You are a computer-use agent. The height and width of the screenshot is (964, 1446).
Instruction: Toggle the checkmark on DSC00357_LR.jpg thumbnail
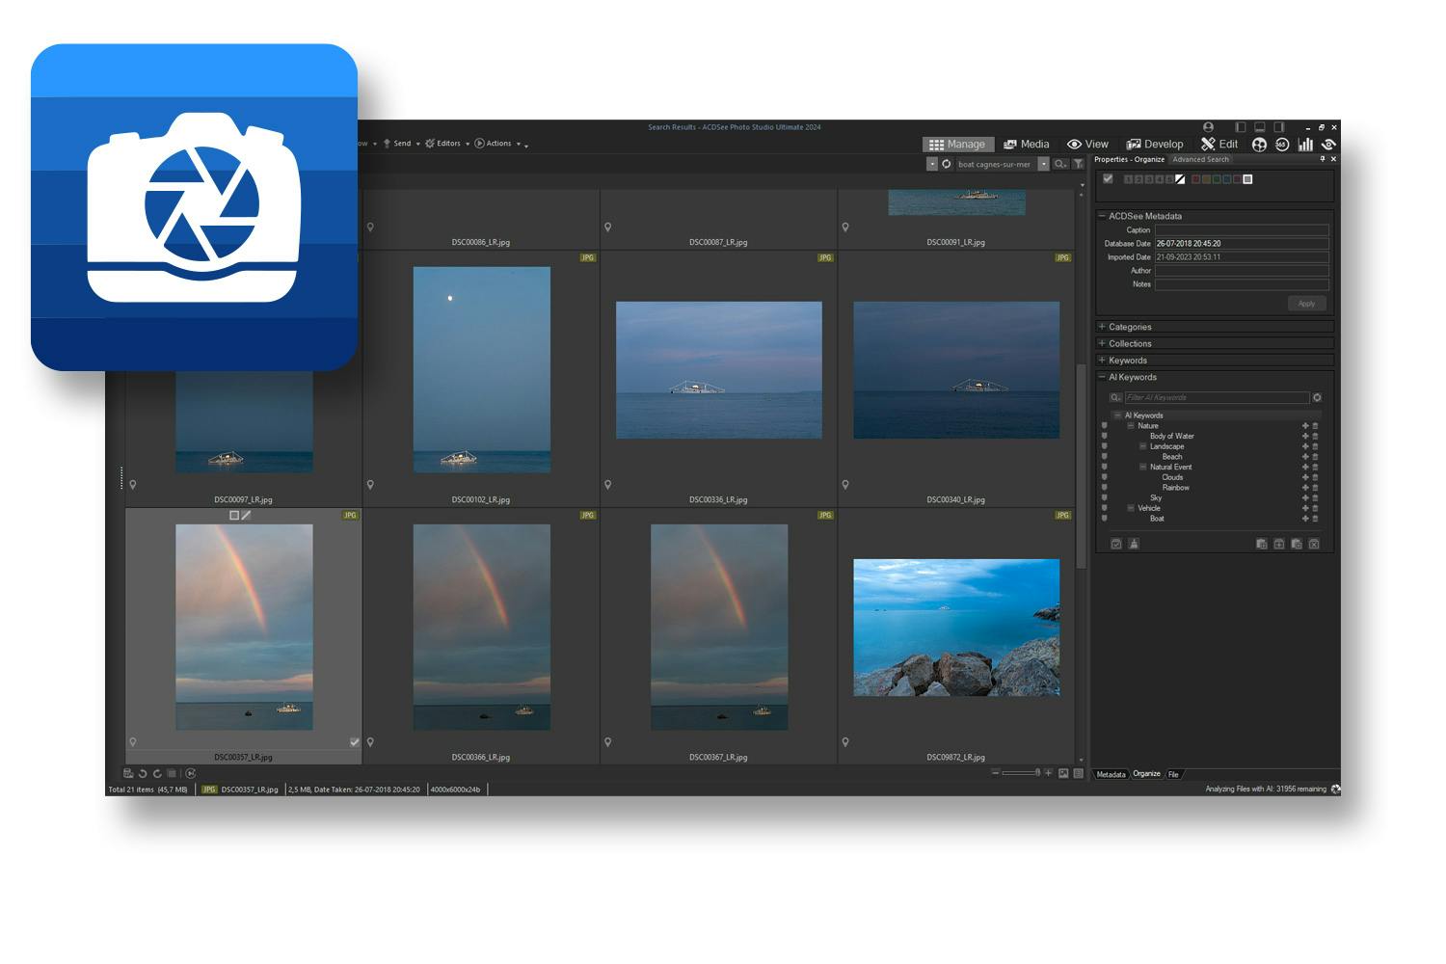(x=354, y=742)
